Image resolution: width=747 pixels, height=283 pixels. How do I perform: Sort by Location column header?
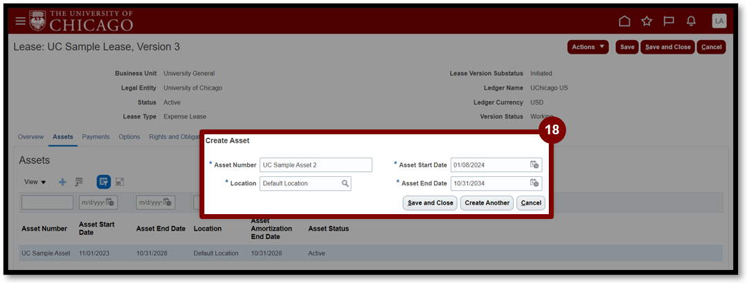207,229
